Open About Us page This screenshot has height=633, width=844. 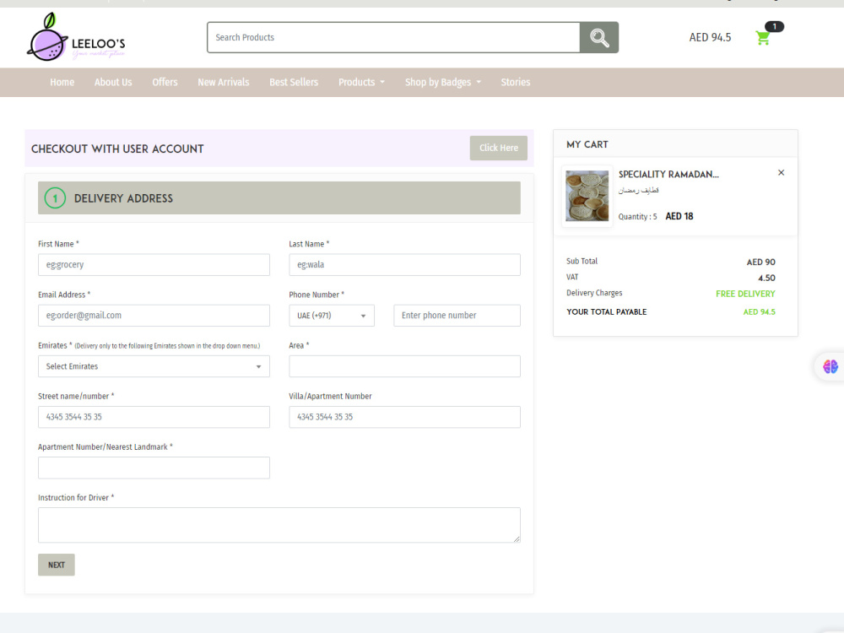click(113, 83)
